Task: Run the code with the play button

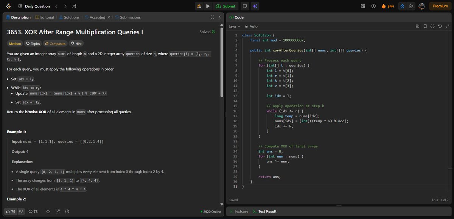Action: 208,6
